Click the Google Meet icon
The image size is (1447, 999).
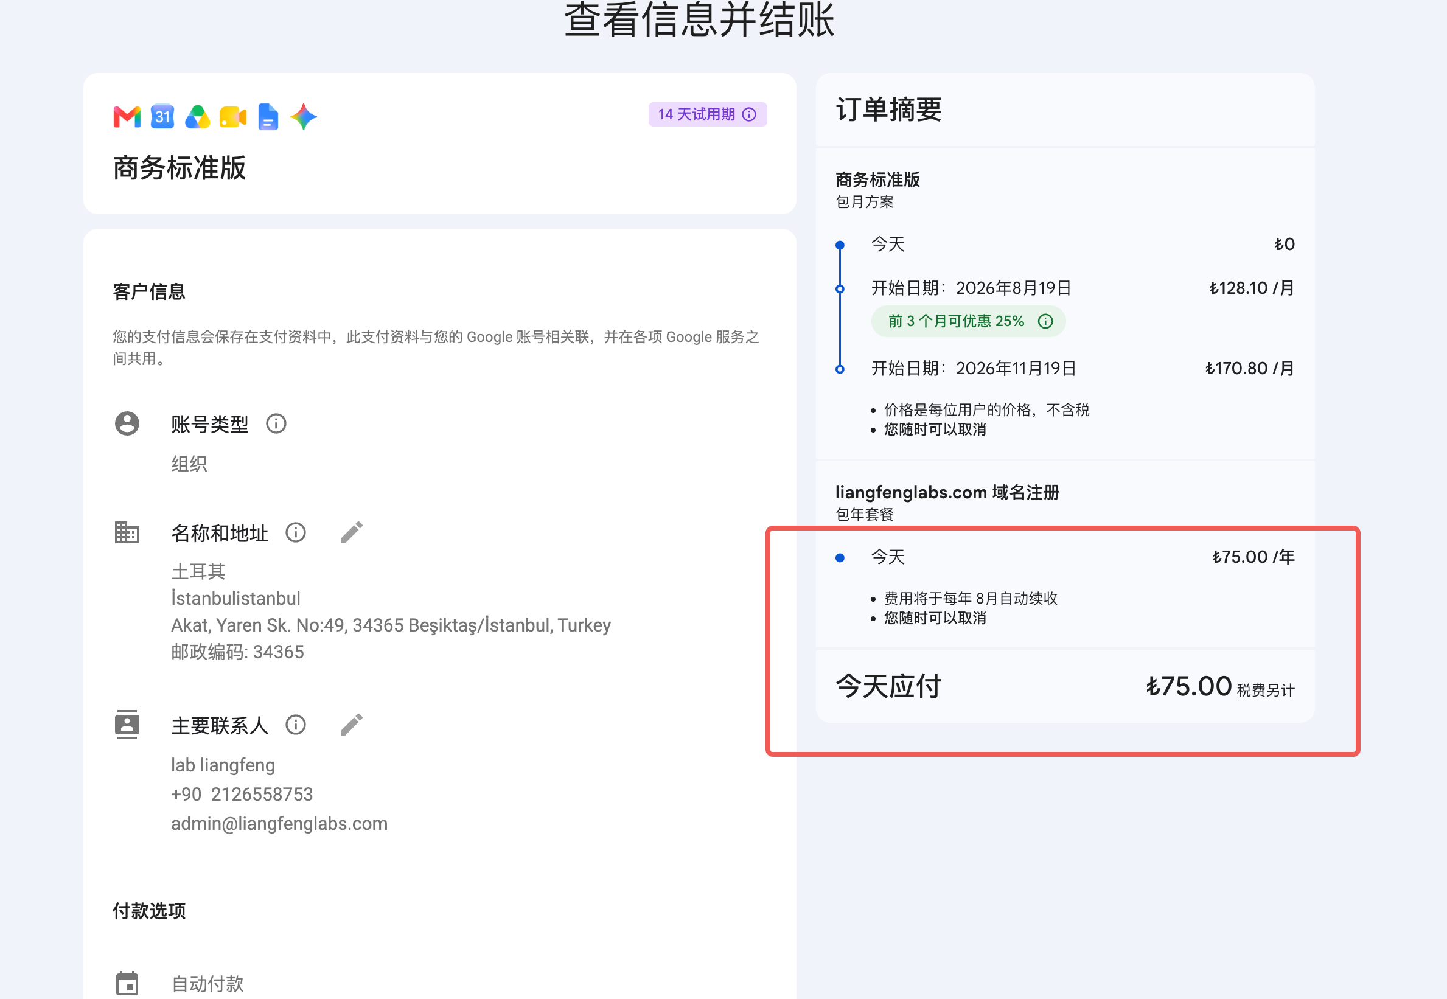233,117
